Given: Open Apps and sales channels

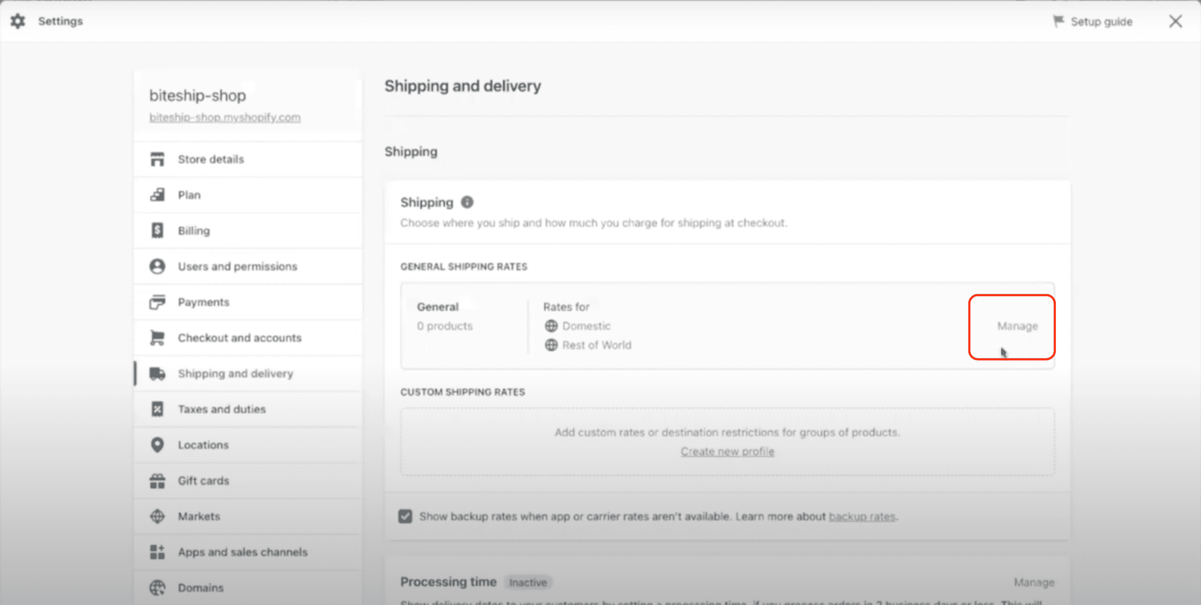Looking at the screenshot, I should pyautogui.click(x=248, y=552).
